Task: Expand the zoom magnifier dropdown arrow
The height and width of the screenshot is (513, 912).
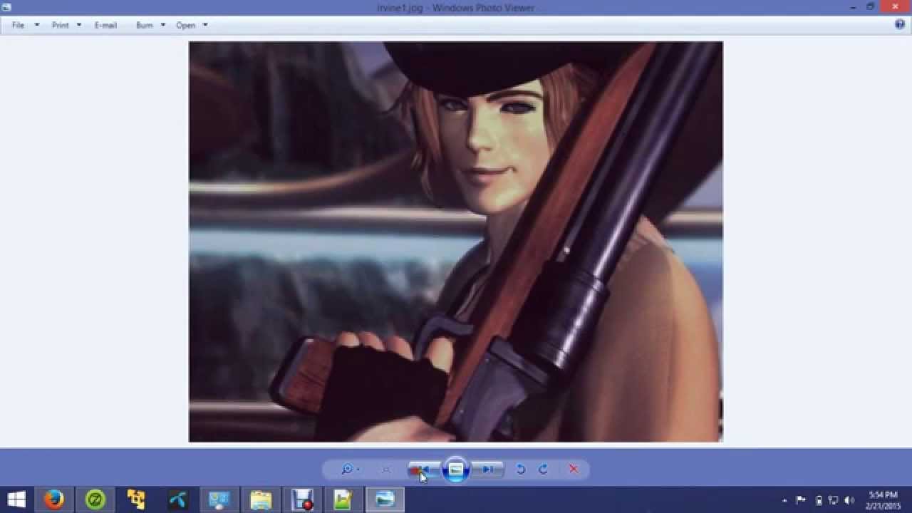Action: 358,469
